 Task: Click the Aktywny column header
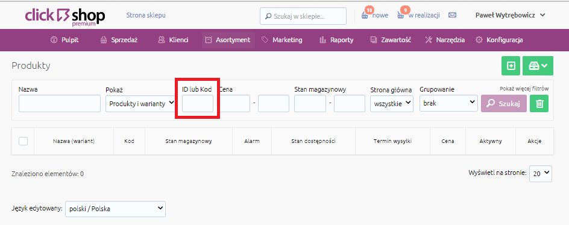tap(491, 141)
